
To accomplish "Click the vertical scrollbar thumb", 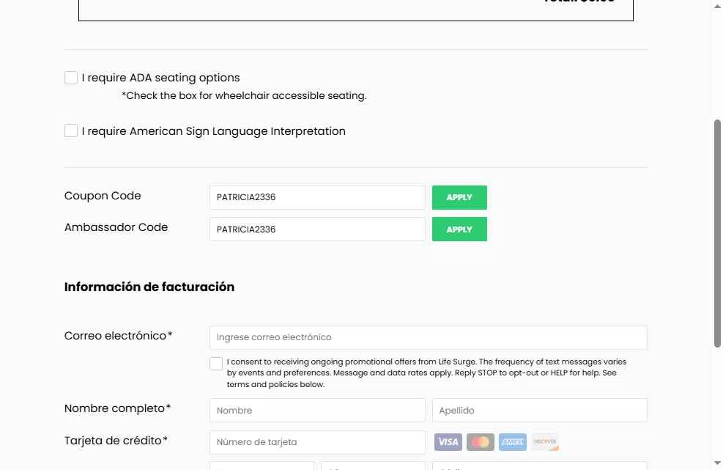I will click(717, 233).
